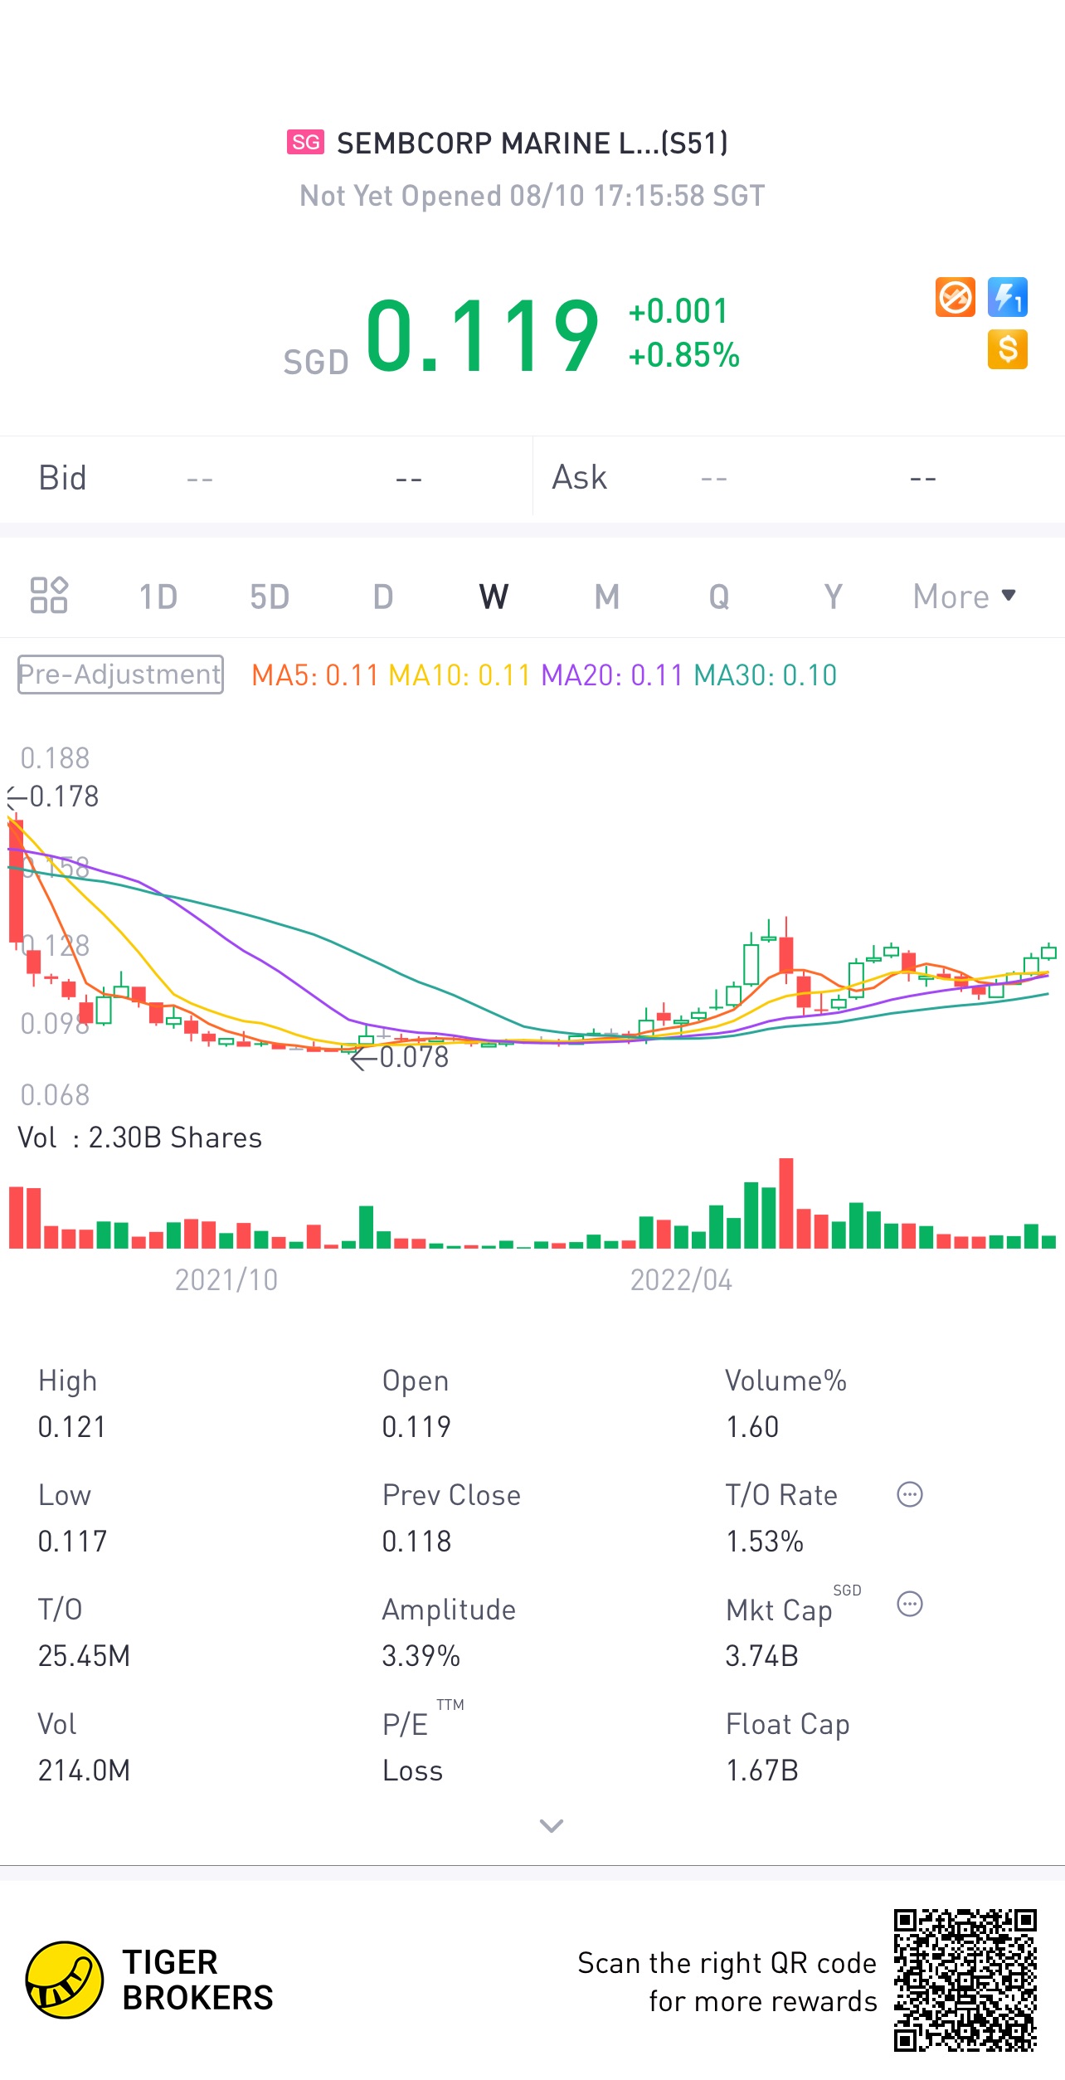Tap the P/E value Loss
The image size is (1065, 2080).
click(413, 1771)
